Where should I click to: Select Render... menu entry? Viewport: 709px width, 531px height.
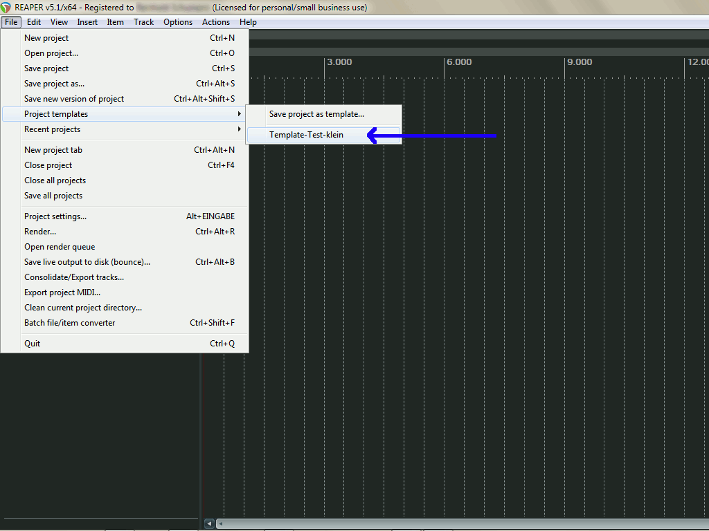125,232
